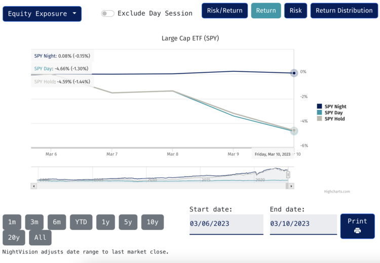Enable the Exclude Day Session switch
This screenshot has width=380, height=263.
(107, 14)
